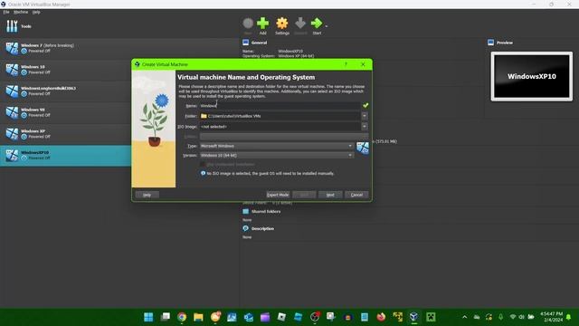Open the Roblox taskbar icon
The height and width of the screenshot is (326, 579).
pos(281,317)
